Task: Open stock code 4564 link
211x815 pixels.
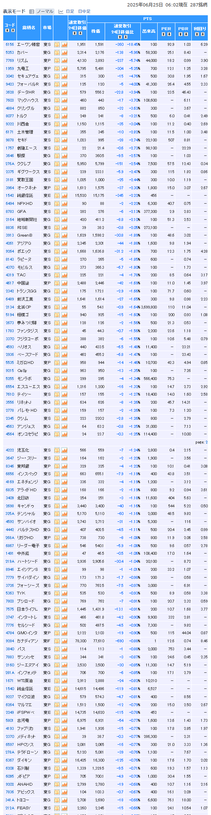Action: [x=10, y=434]
